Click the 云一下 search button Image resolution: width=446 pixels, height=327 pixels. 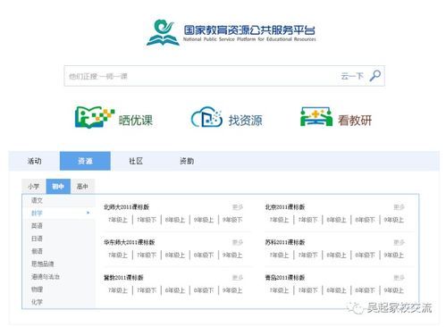pyautogui.click(x=352, y=76)
